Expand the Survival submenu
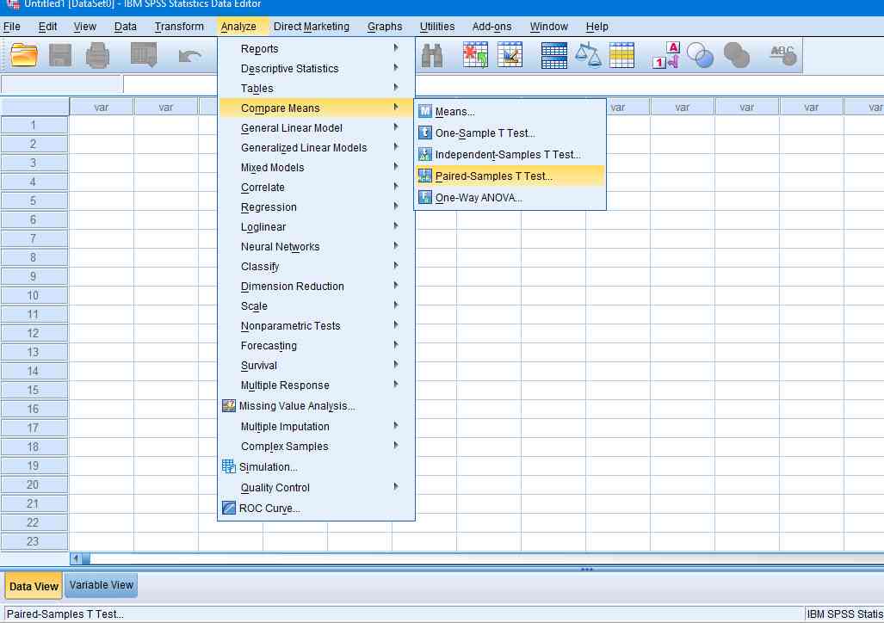The image size is (884, 623). click(x=316, y=366)
